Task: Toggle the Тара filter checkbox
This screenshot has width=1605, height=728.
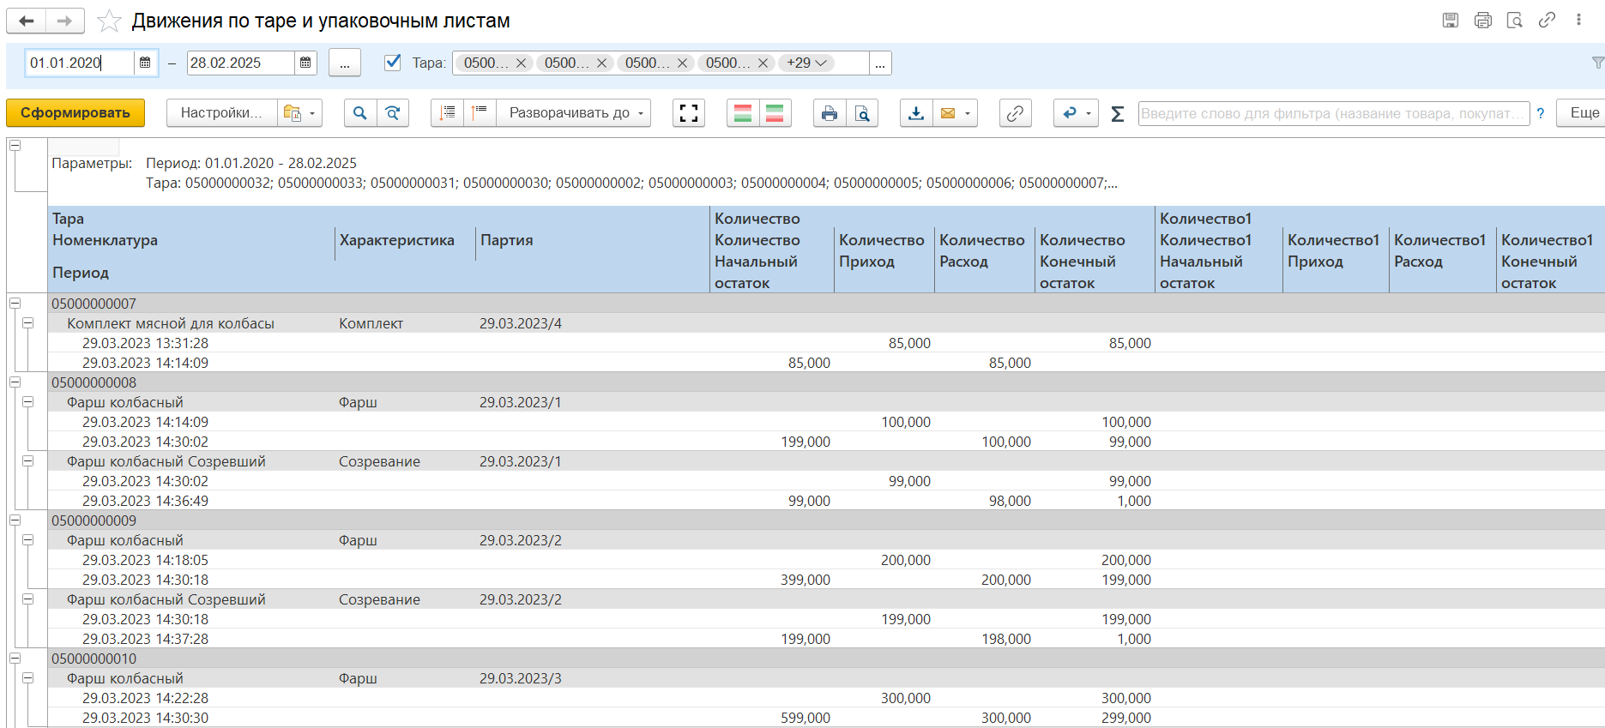Action: pyautogui.click(x=393, y=63)
